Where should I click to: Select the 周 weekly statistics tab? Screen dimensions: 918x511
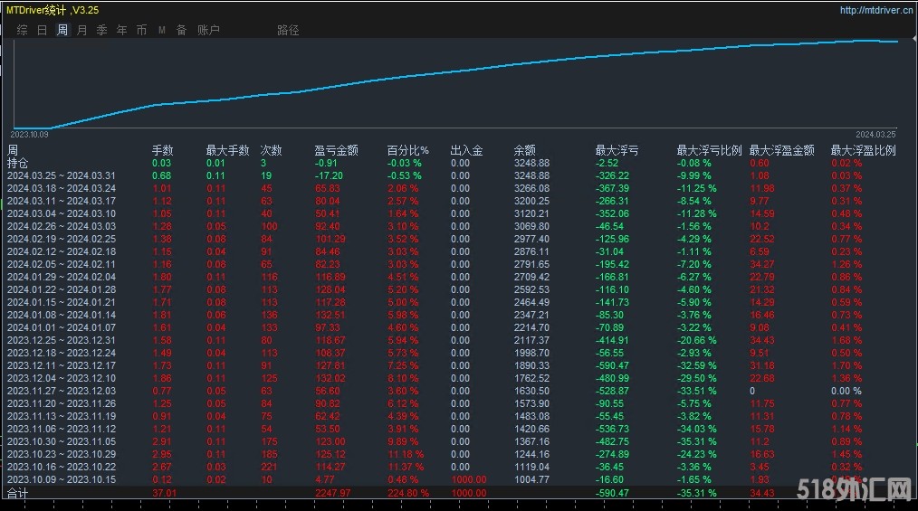tap(62, 30)
